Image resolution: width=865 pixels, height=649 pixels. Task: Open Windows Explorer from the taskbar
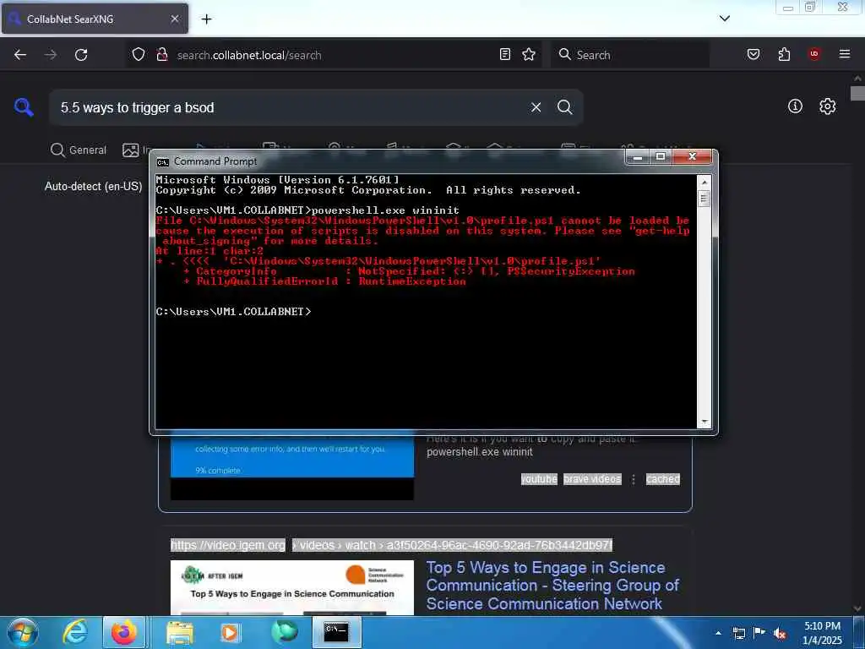tap(180, 632)
